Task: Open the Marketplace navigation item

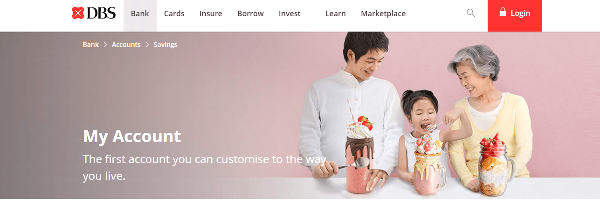Action: (x=383, y=14)
